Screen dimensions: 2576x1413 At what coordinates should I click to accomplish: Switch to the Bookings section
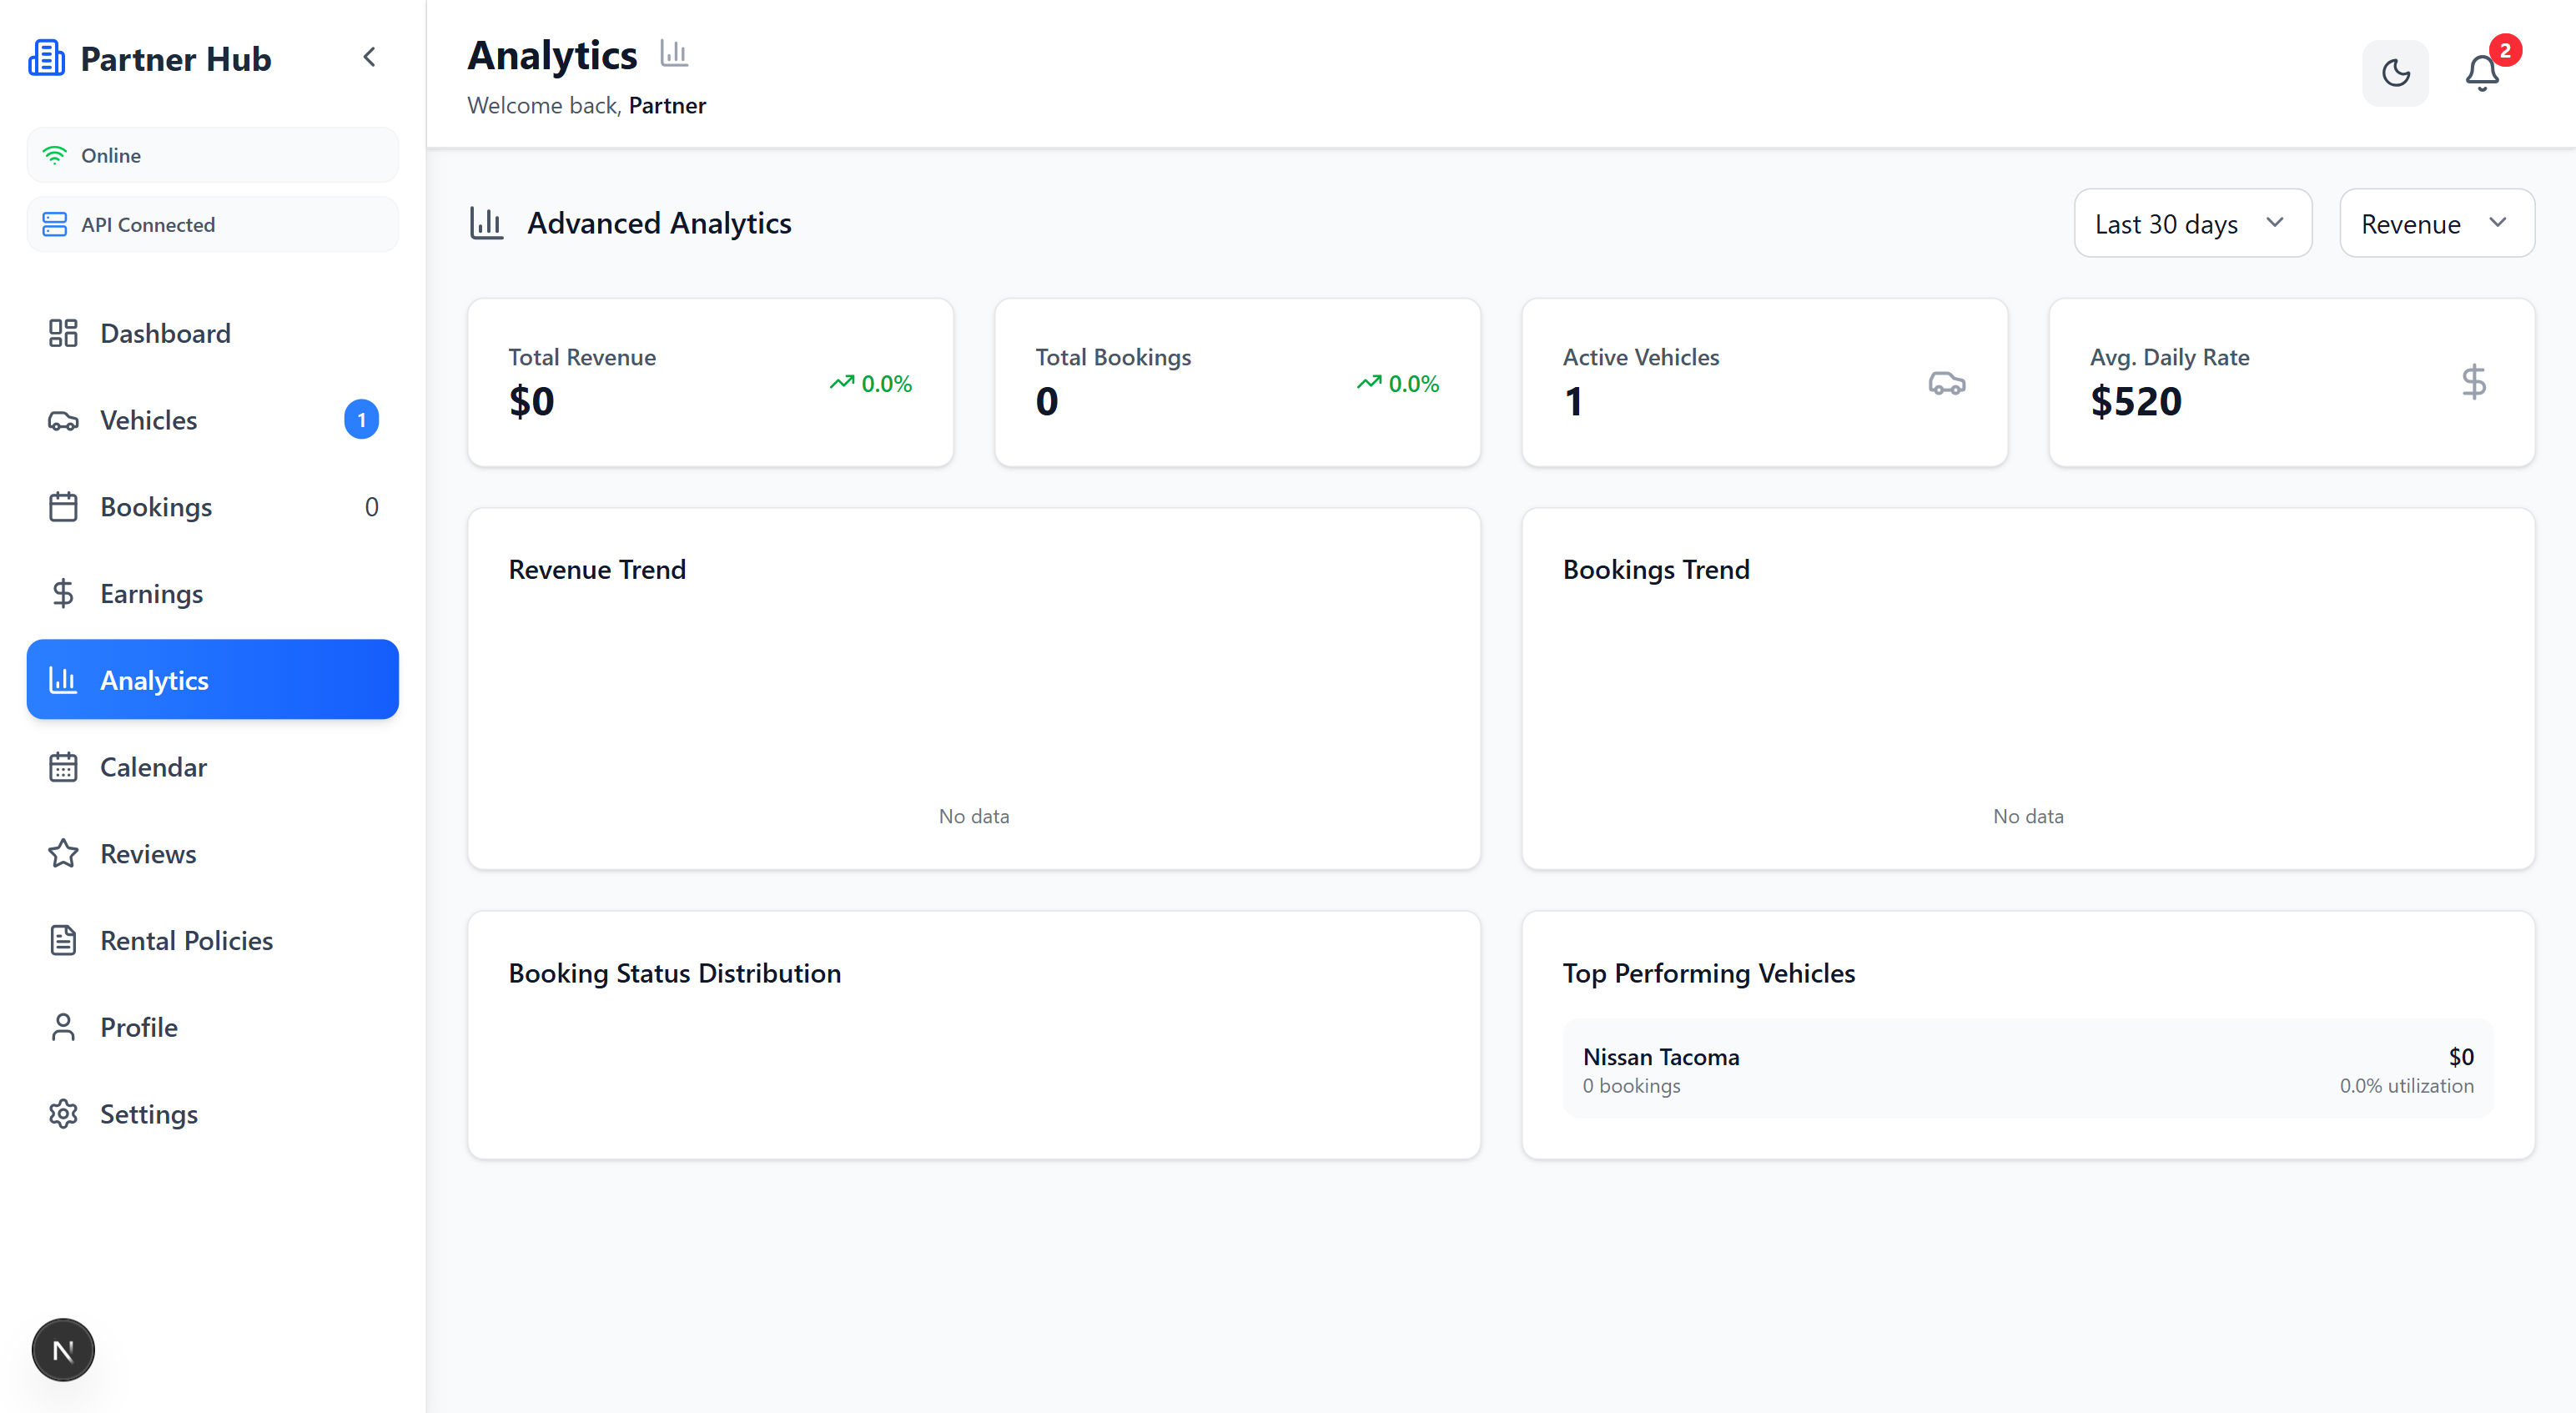[156, 506]
